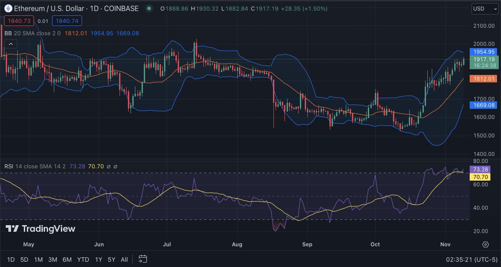This screenshot has width=501, height=267.
Task: Select the 1D time range
Action: 11,260
